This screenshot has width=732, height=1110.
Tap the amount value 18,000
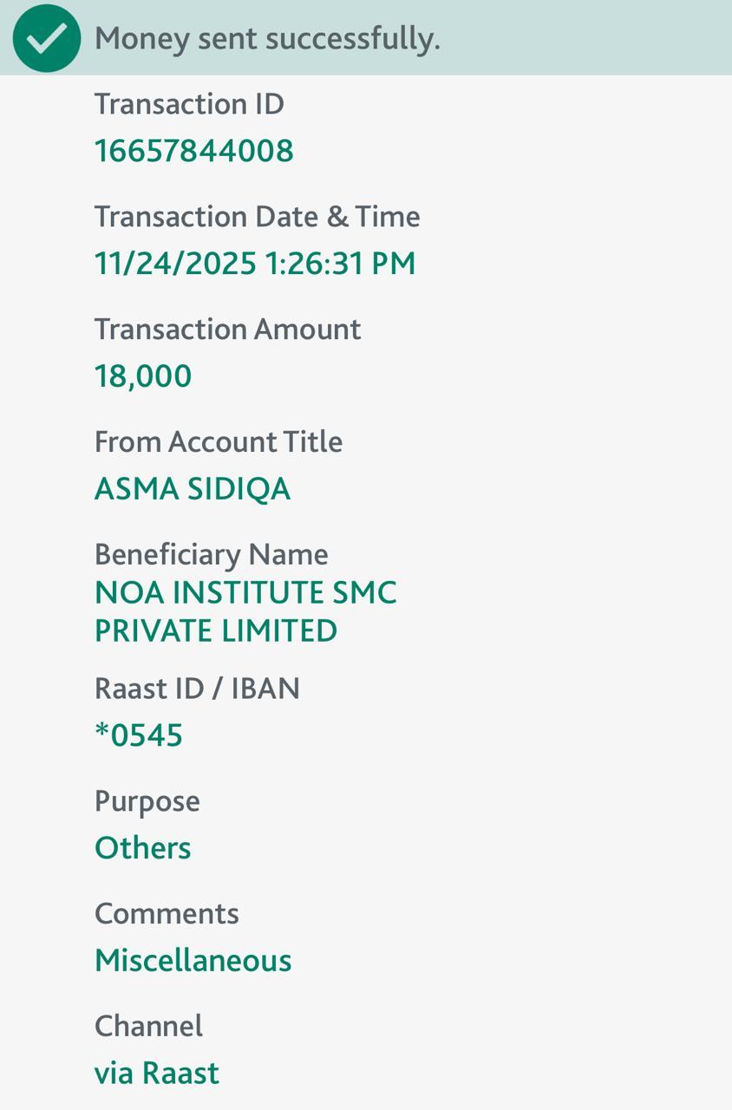(143, 376)
